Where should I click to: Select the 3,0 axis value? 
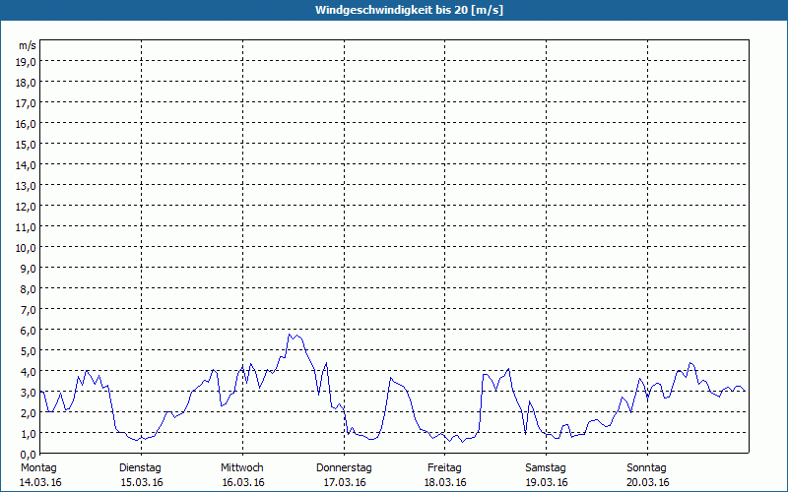(x=29, y=392)
